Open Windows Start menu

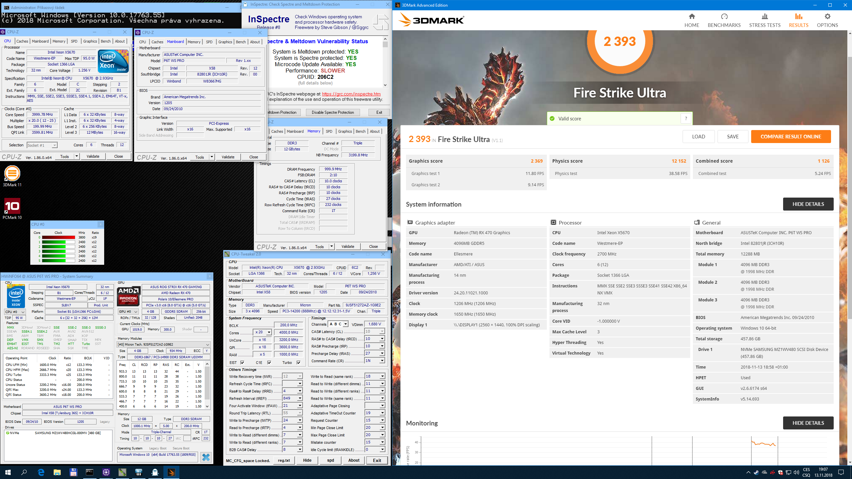coord(8,472)
